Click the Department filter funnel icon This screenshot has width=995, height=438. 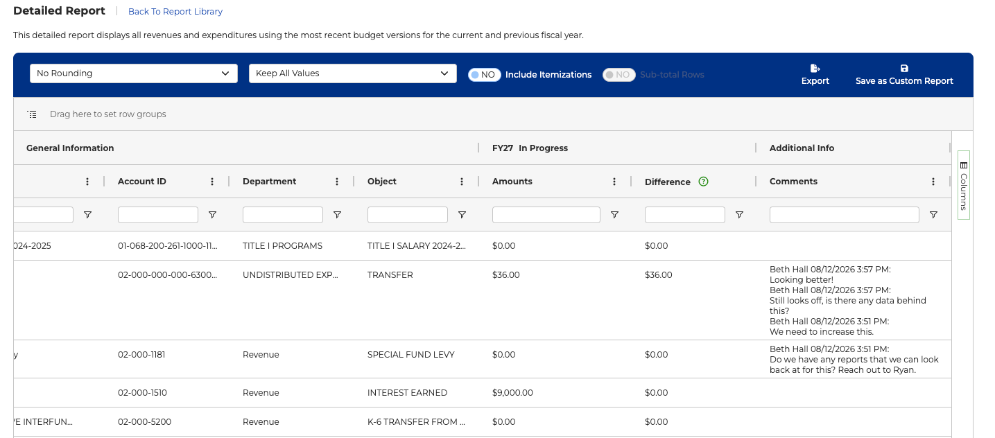(x=337, y=215)
